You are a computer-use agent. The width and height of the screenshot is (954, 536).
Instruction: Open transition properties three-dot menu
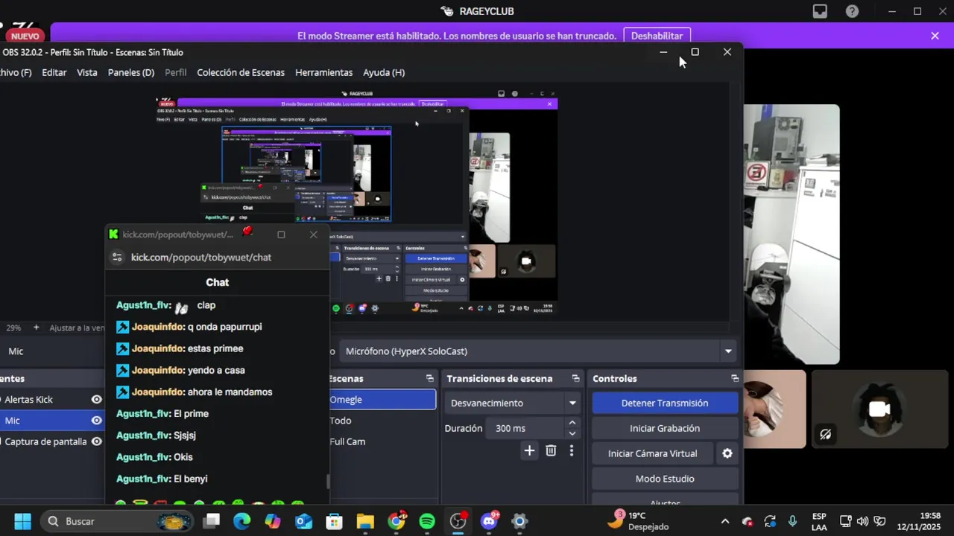[572, 450]
